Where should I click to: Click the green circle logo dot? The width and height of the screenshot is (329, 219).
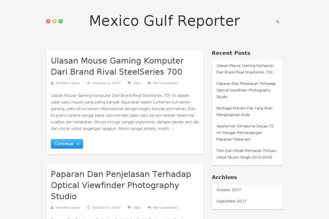point(60,21)
